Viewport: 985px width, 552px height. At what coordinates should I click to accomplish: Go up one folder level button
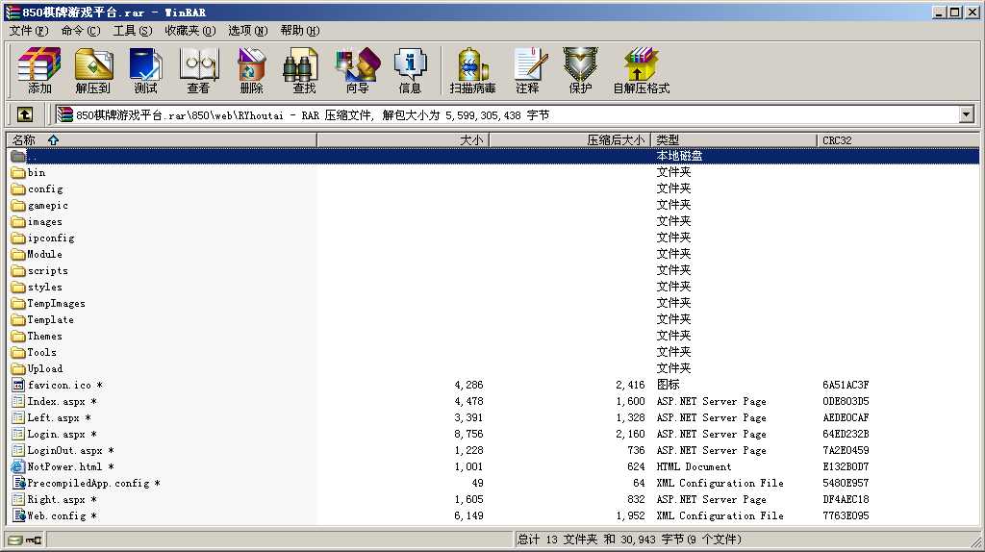click(24, 114)
